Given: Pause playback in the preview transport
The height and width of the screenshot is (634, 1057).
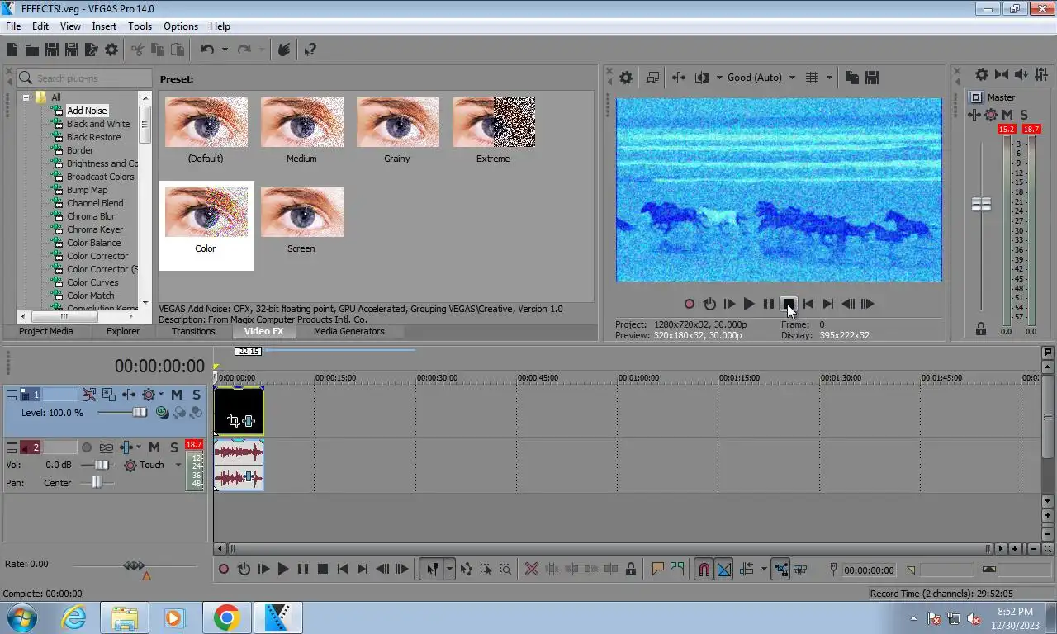Looking at the screenshot, I should click(x=769, y=304).
